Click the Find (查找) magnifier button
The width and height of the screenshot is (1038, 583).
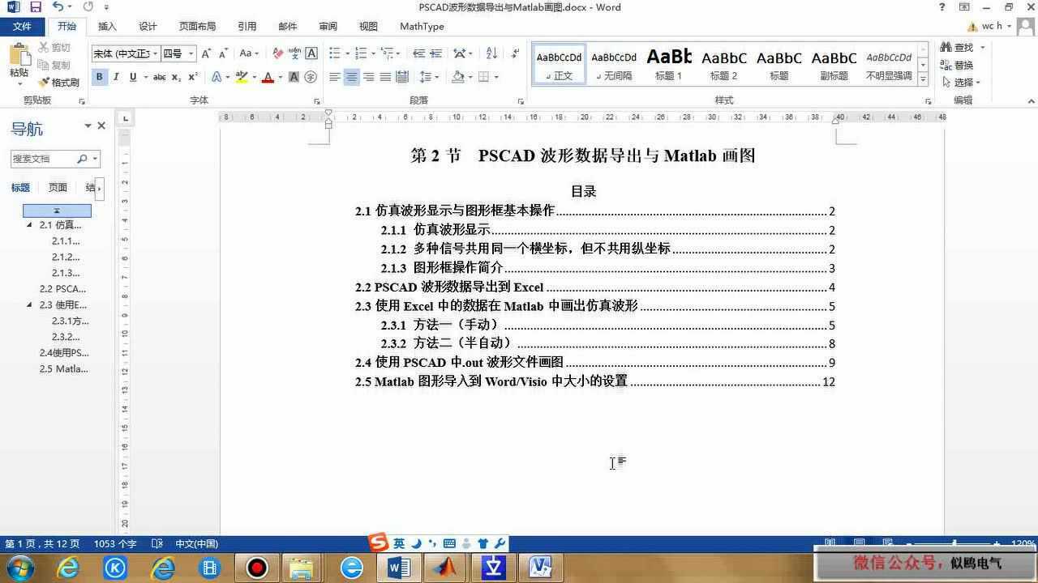tap(957, 48)
